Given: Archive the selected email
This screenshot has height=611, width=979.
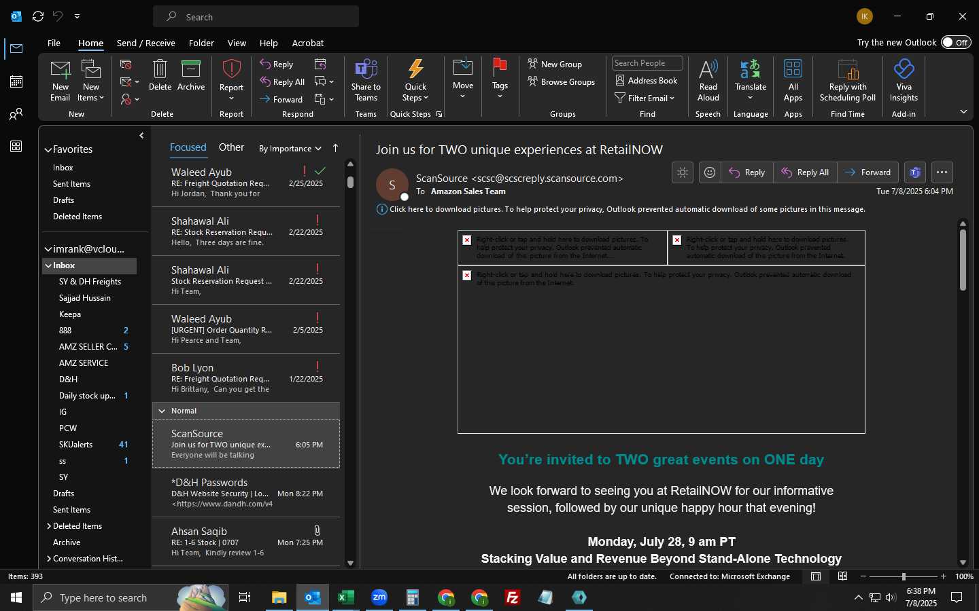Looking at the screenshot, I should click(191, 75).
